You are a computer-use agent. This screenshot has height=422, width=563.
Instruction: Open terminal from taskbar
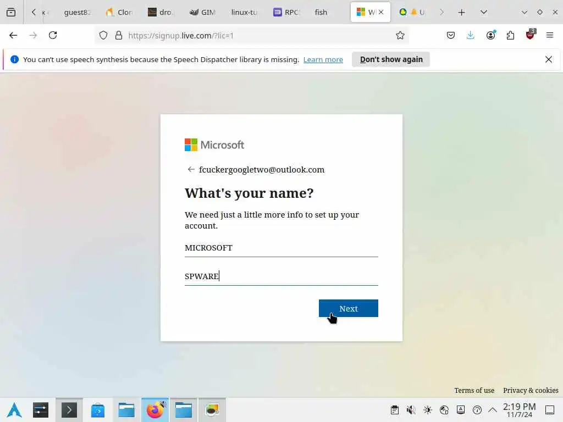tap(69, 410)
